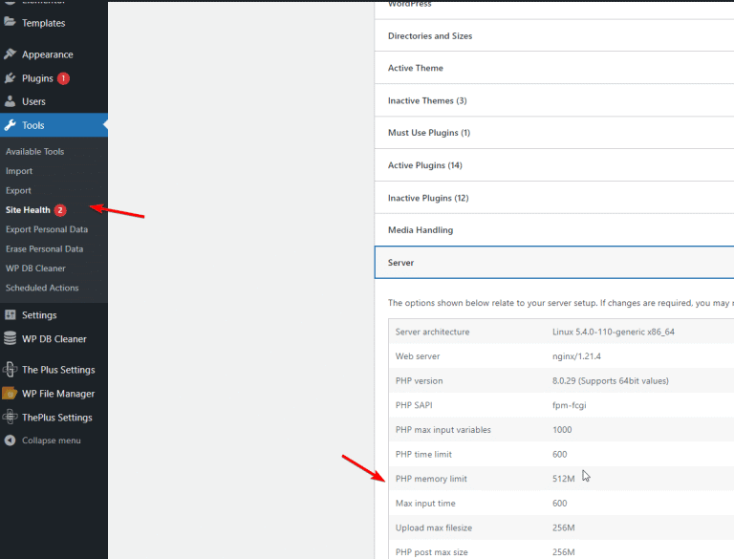This screenshot has height=559, width=734.
Task: Expand the Active Theme section
Action: [x=416, y=69]
